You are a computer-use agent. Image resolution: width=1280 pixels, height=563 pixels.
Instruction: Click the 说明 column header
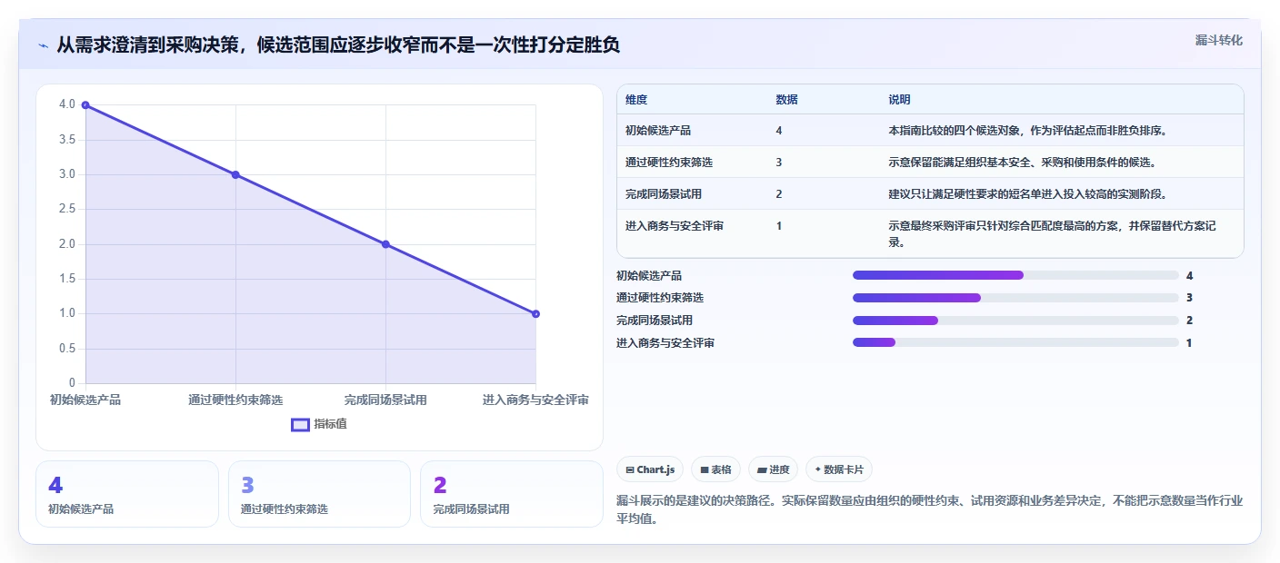click(x=899, y=100)
